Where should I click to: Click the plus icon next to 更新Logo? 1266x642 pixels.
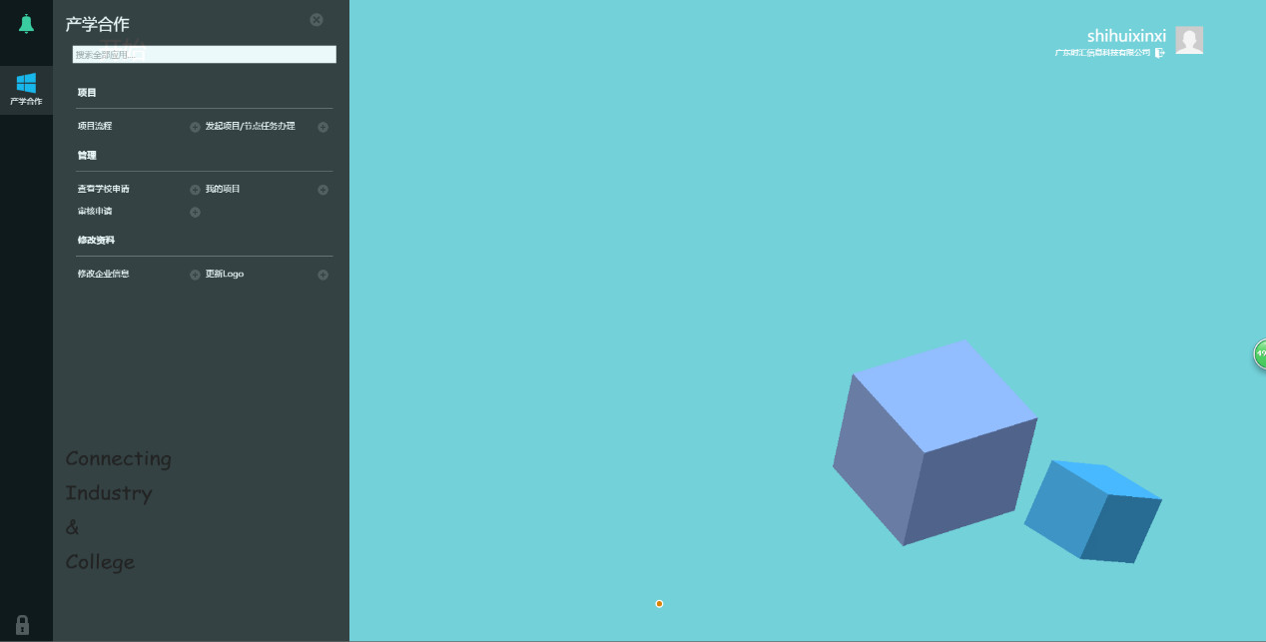point(322,275)
